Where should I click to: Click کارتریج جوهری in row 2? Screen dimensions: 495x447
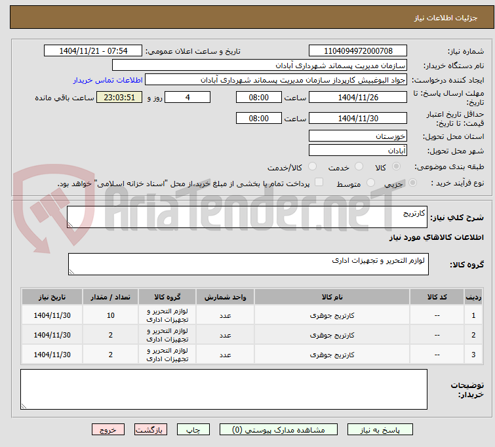coord(332,335)
